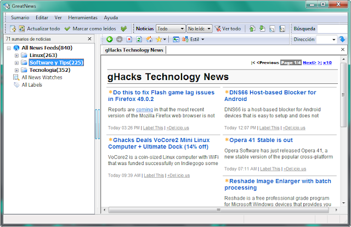
Task: Click the Actualizar todo refresh icon
Action: pos(22,29)
